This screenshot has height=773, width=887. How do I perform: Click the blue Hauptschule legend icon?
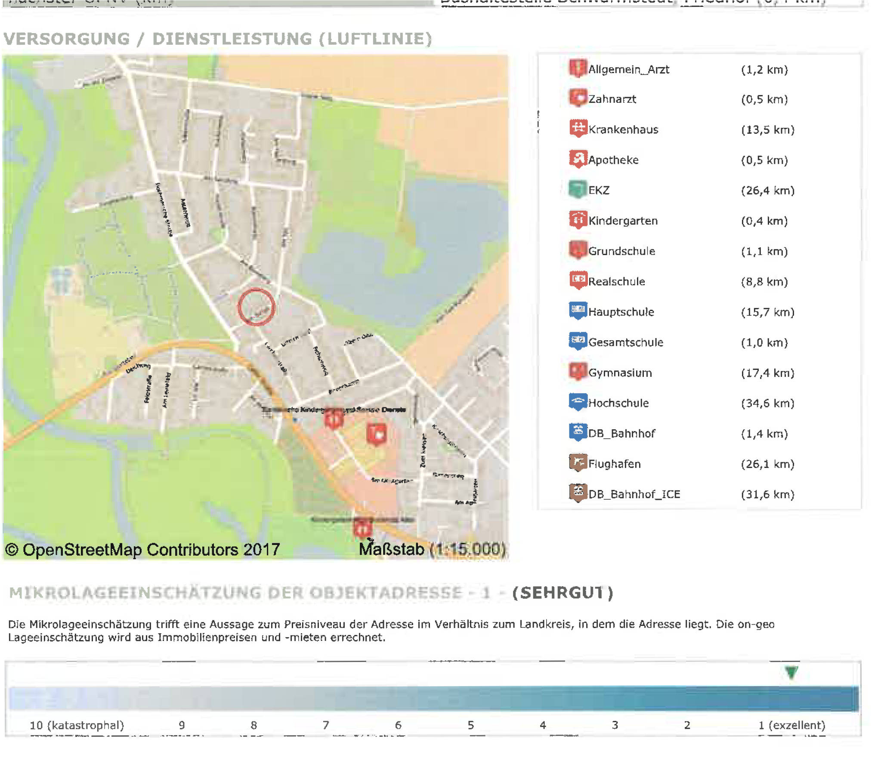click(x=578, y=311)
